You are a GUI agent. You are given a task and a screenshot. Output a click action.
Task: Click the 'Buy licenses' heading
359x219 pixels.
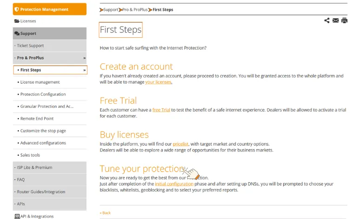[124, 134]
